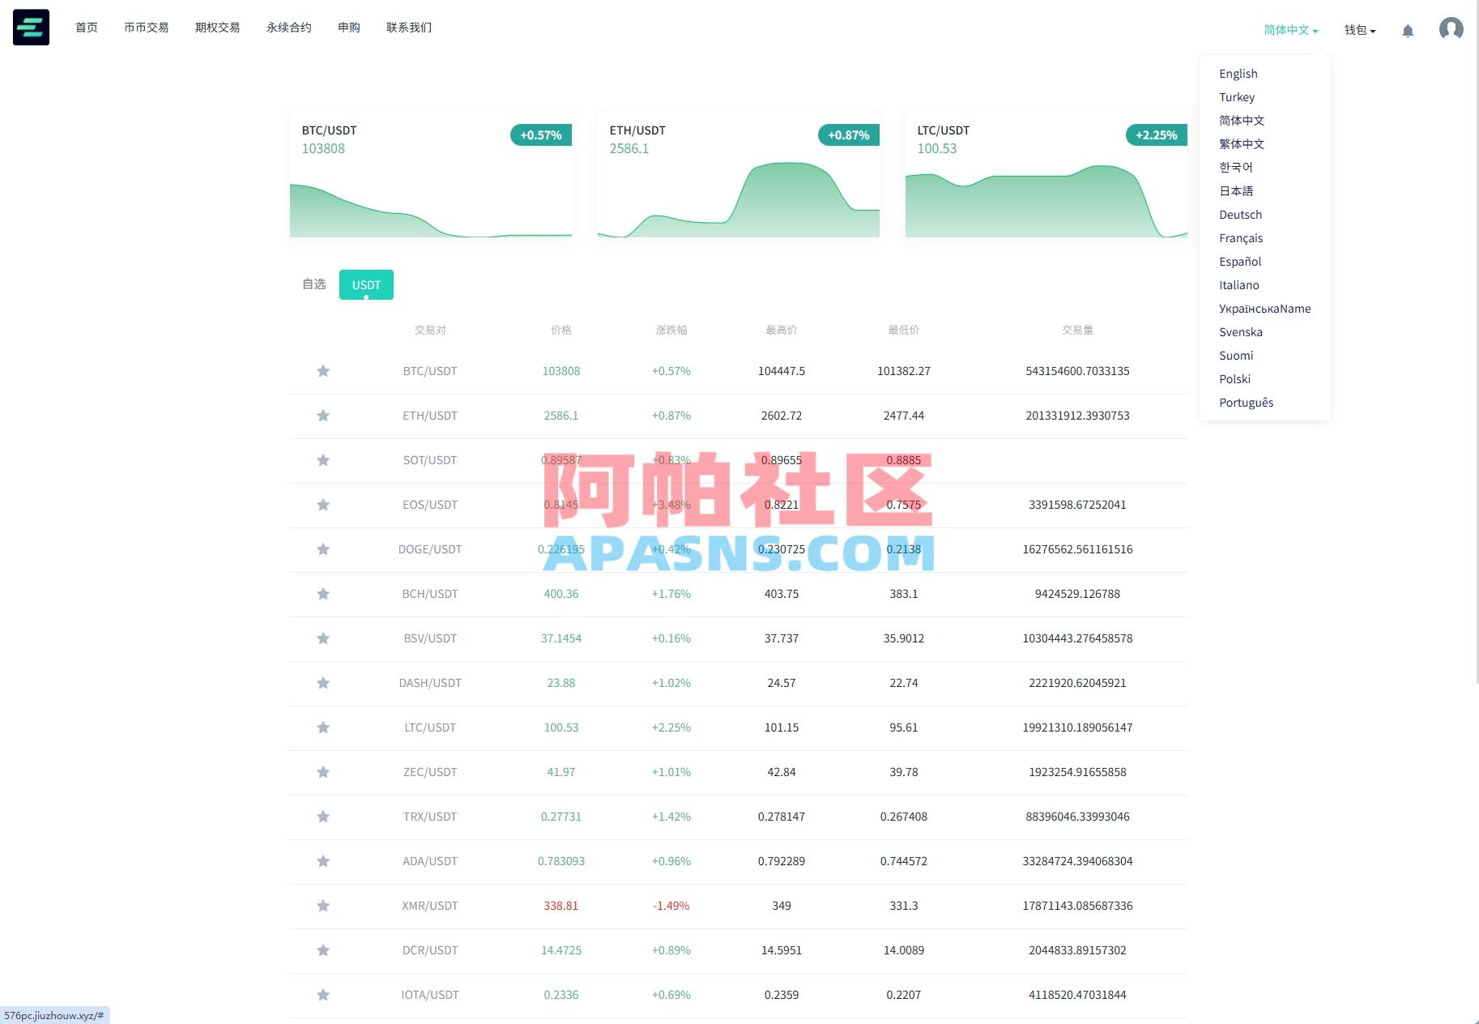Select 日本語 from the language list
This screenshot has width=1479, height=1024.
pyautogui.click(x=1236, y=190)
